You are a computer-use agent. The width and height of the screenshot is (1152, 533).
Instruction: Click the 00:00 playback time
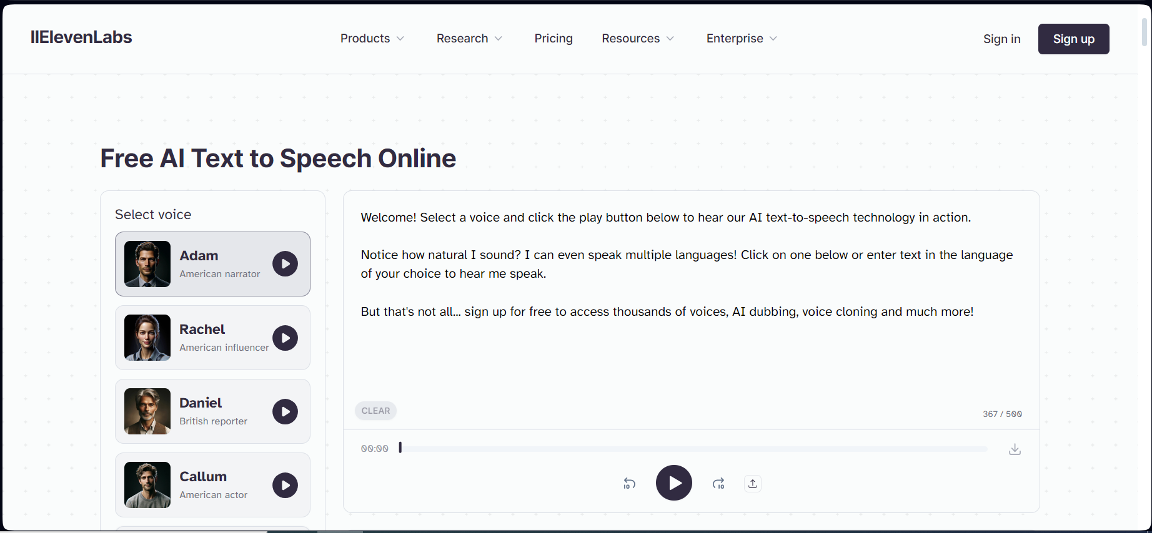click(x=375, y=449)
